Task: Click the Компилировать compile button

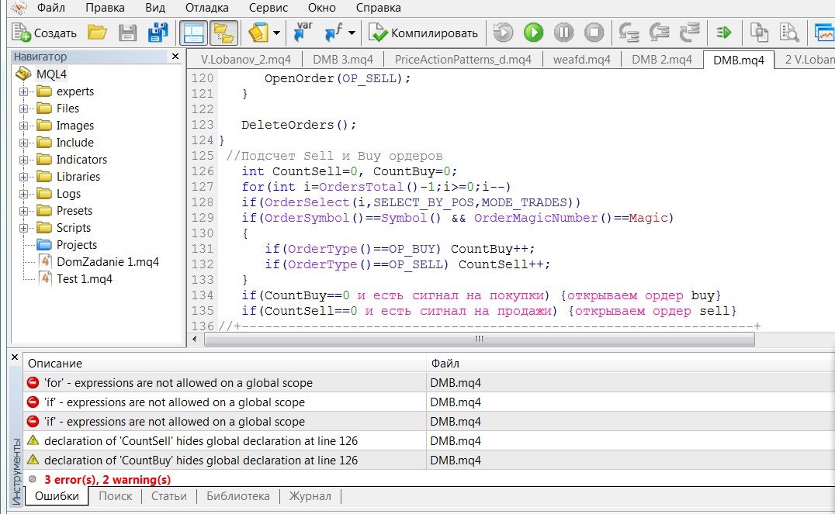Action: pos(424,33)
